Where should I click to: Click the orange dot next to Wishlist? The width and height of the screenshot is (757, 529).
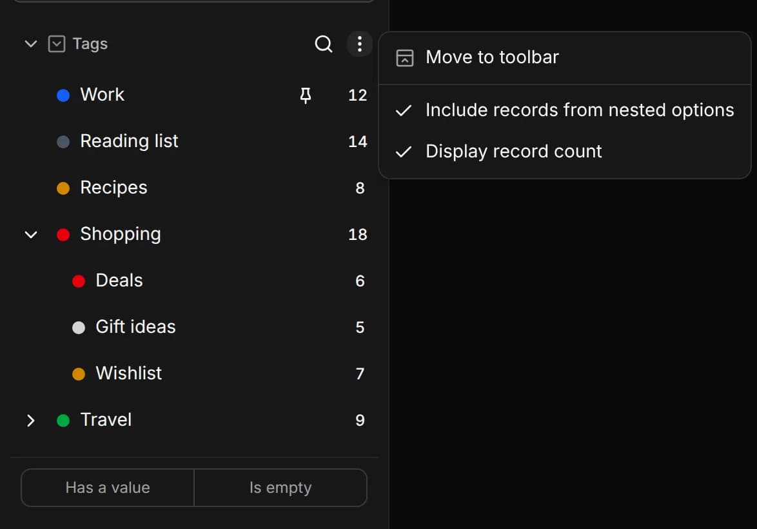(x=79, y=374)
